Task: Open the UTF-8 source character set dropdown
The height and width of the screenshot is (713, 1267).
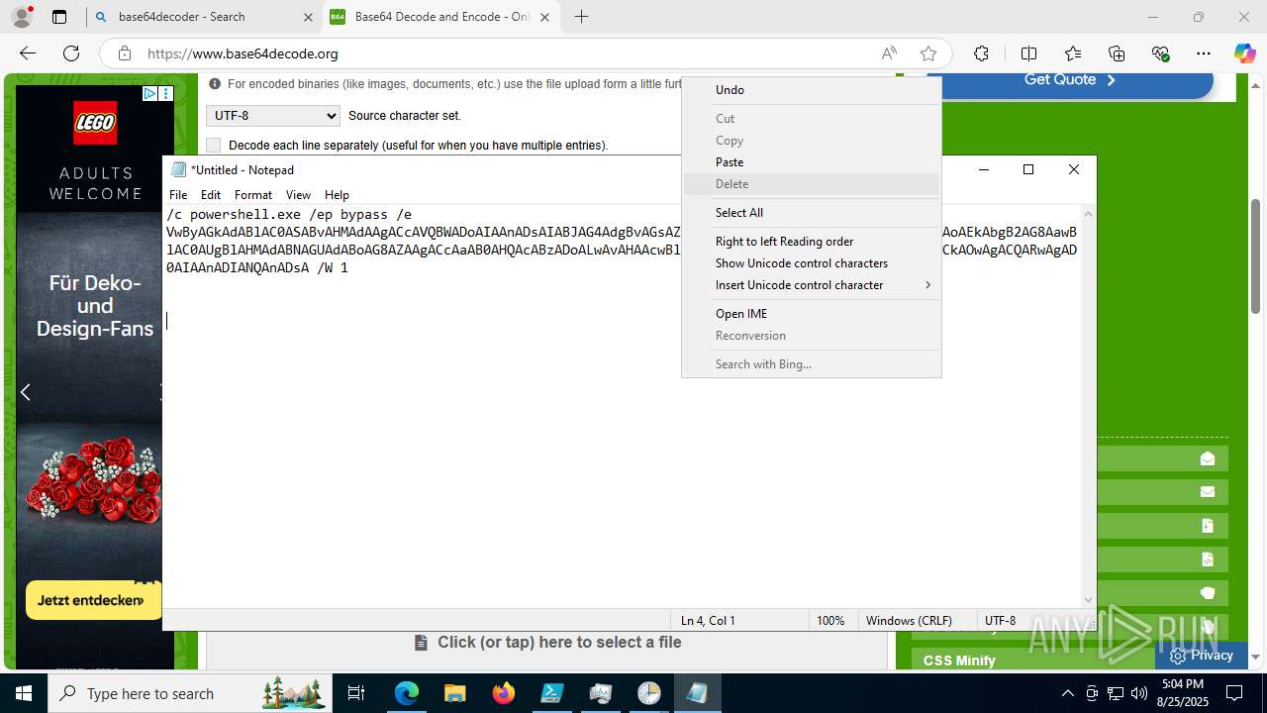Action: pos(273,116)
